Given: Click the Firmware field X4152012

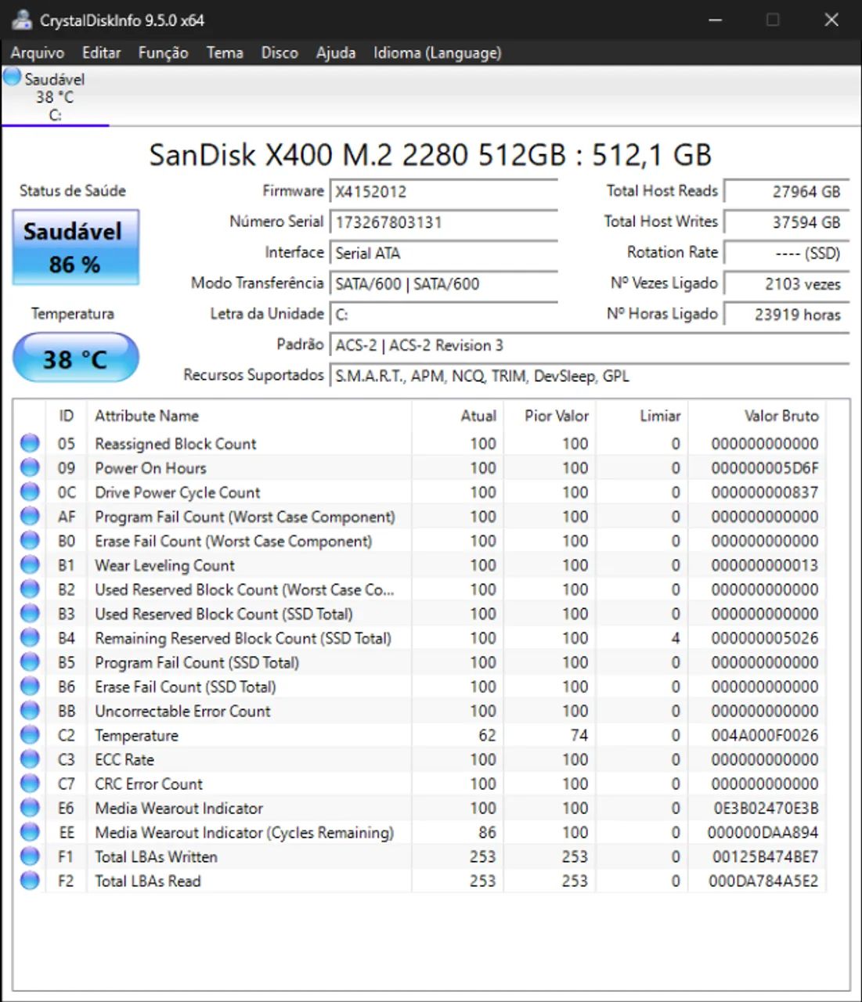Looking at the screenshot, I should [x=444, y=192].
